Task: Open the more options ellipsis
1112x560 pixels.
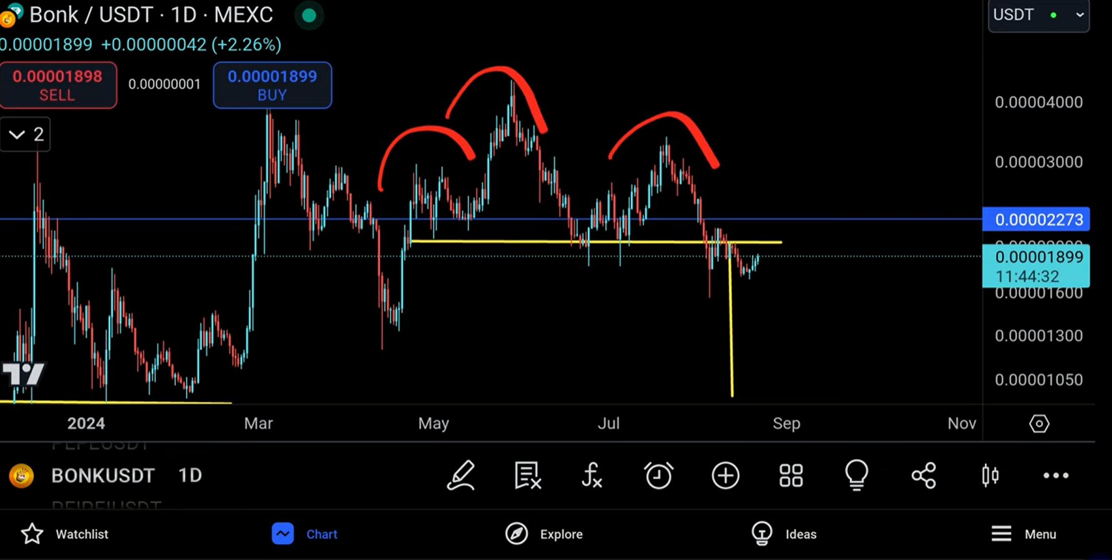Action: (1056, 476)
